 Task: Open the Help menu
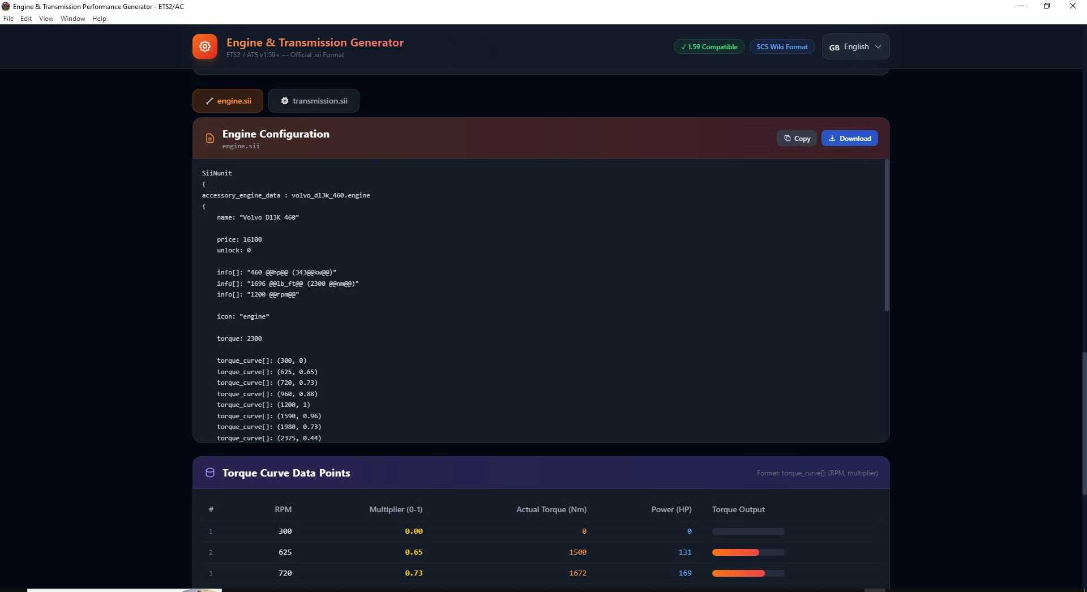[x=99, y=19]
